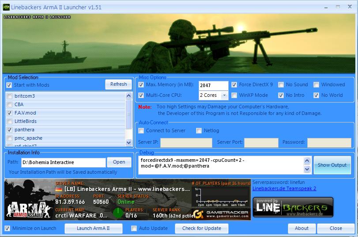Click mod list scroll down arrow

(129, 142)
